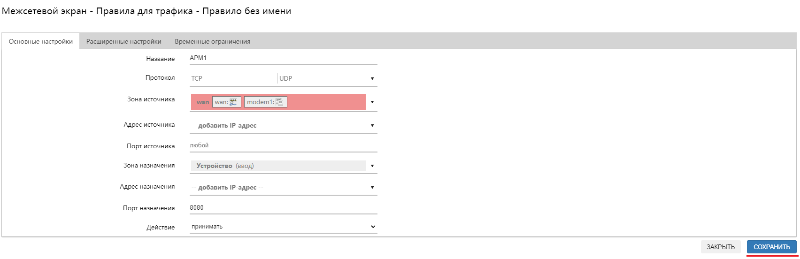Viewport: 800px width, 259px height.
Task: Focus the Порт источника input field
Action: (x=283, y=145)
